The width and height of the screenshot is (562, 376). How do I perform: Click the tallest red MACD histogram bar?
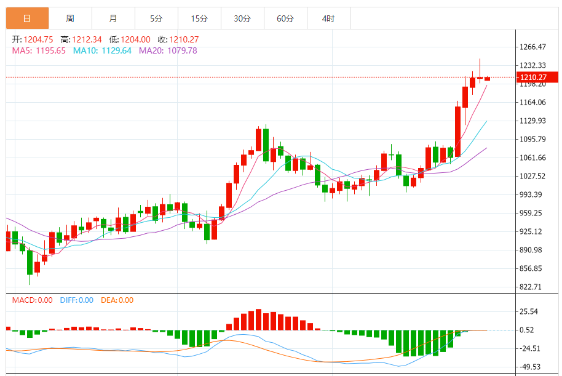[258, 319]
